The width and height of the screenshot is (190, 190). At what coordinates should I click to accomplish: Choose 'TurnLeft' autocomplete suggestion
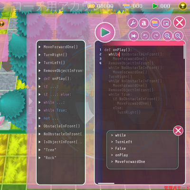click(x=123, y=142)
